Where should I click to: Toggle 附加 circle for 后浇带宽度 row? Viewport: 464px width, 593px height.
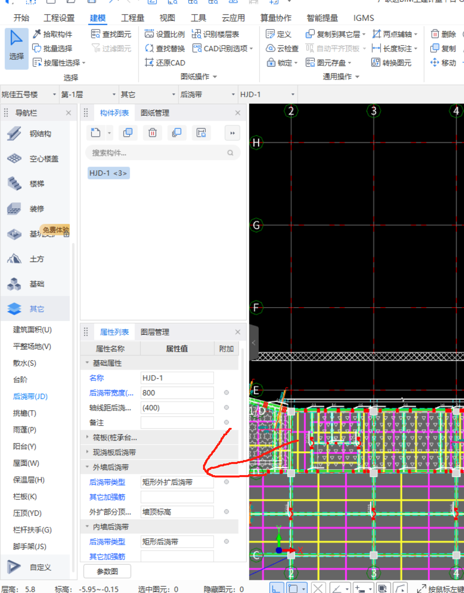tap(226, 393)
